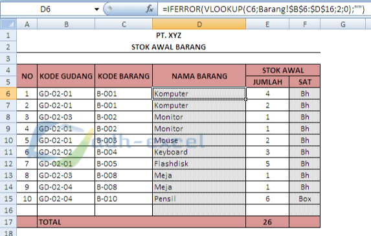Click the JUMLAH header cell
This screenshot has width=371, height=236.
coord(267,82)
